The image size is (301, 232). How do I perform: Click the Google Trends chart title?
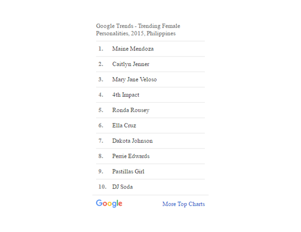[138, 30]
